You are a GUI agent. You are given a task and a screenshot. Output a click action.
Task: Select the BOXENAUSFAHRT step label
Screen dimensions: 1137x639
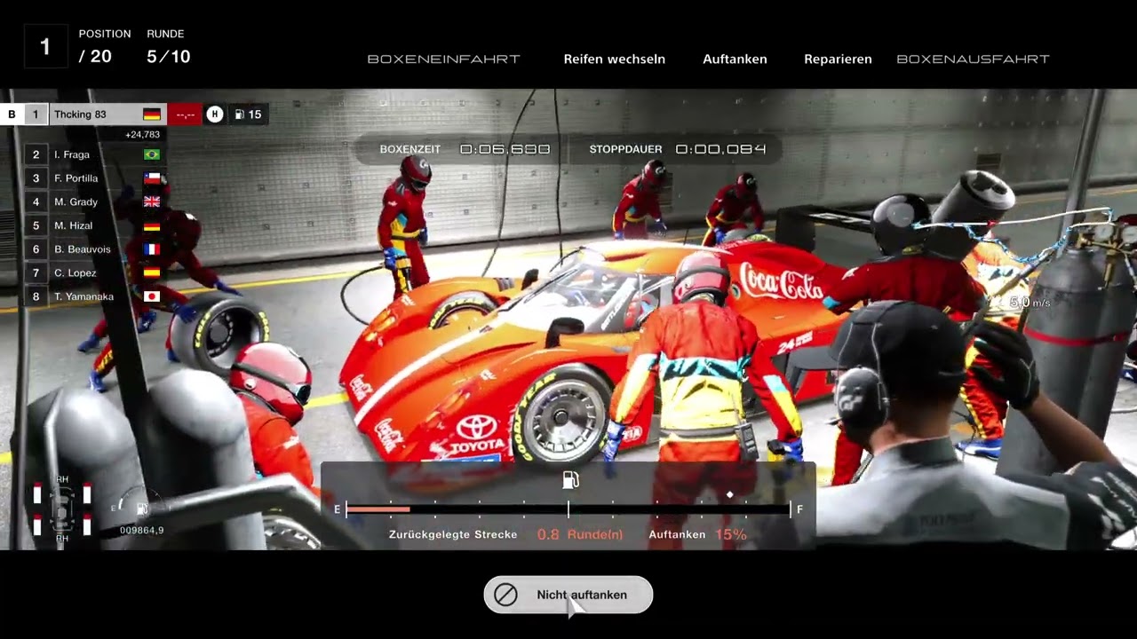click(x=973, y=59)
